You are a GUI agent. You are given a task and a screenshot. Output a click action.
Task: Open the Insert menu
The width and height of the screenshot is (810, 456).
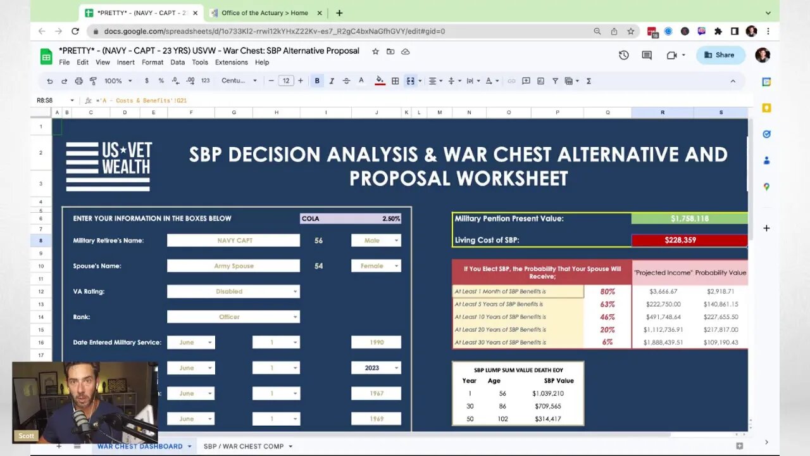click(126, 62)
